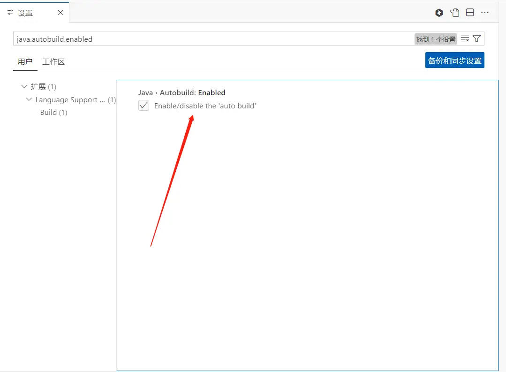Click the Enable/disable the 'auto build' description
The image size is (506, 372).
pyautogui.click(x=205, y=106)
